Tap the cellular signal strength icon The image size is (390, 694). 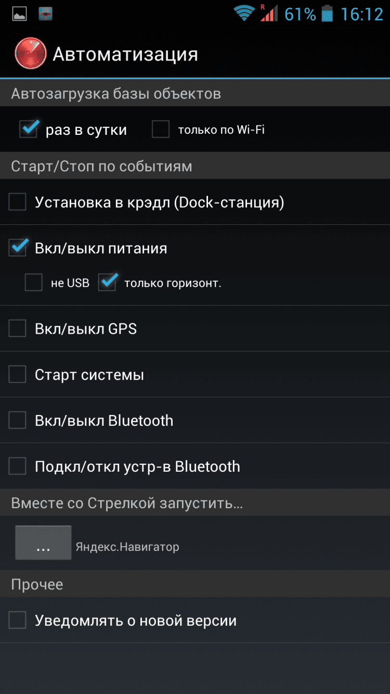pyautogui.click(x=269, y=14)
